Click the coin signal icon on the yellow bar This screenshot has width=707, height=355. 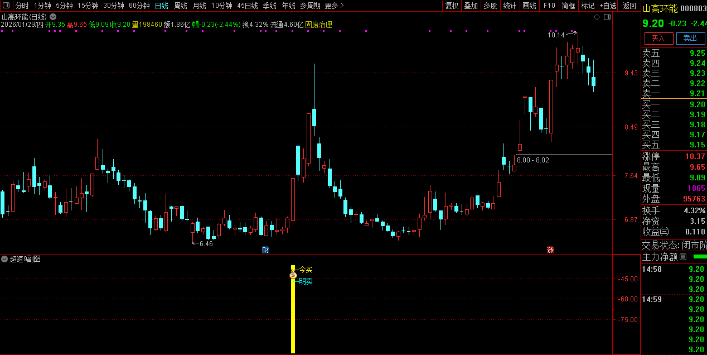coord(293,275)
